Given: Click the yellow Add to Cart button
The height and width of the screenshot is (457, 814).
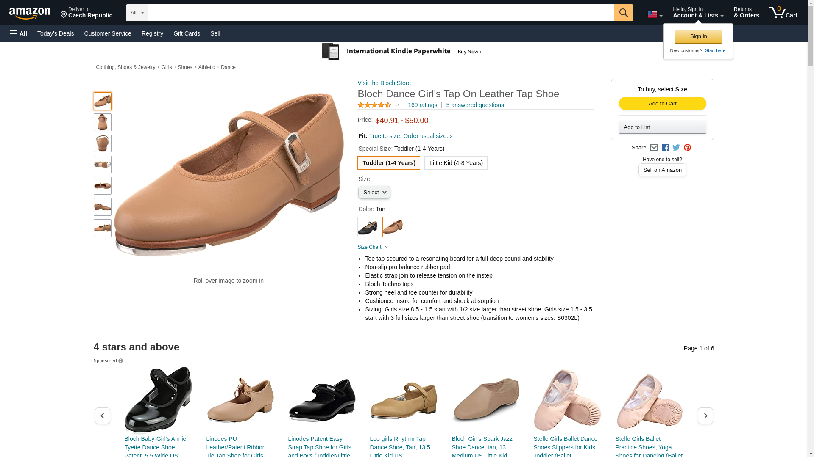Looking at the screenshot, I should pos(662,104).
